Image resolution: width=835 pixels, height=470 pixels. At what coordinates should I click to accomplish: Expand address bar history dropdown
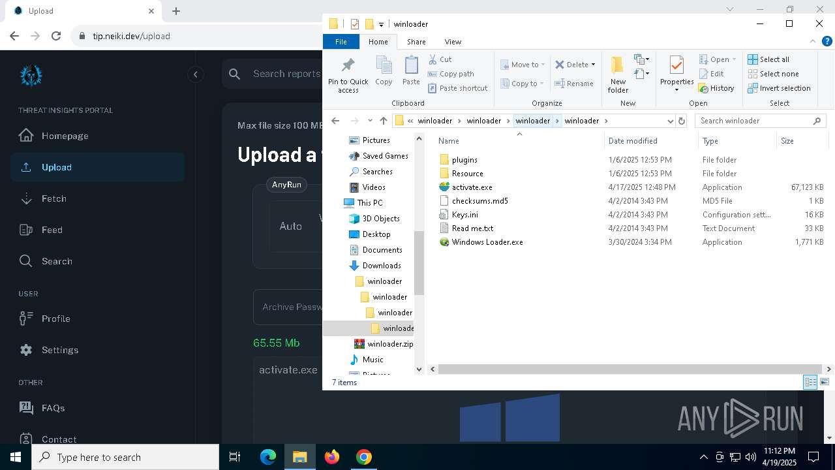tap(670, 121)
